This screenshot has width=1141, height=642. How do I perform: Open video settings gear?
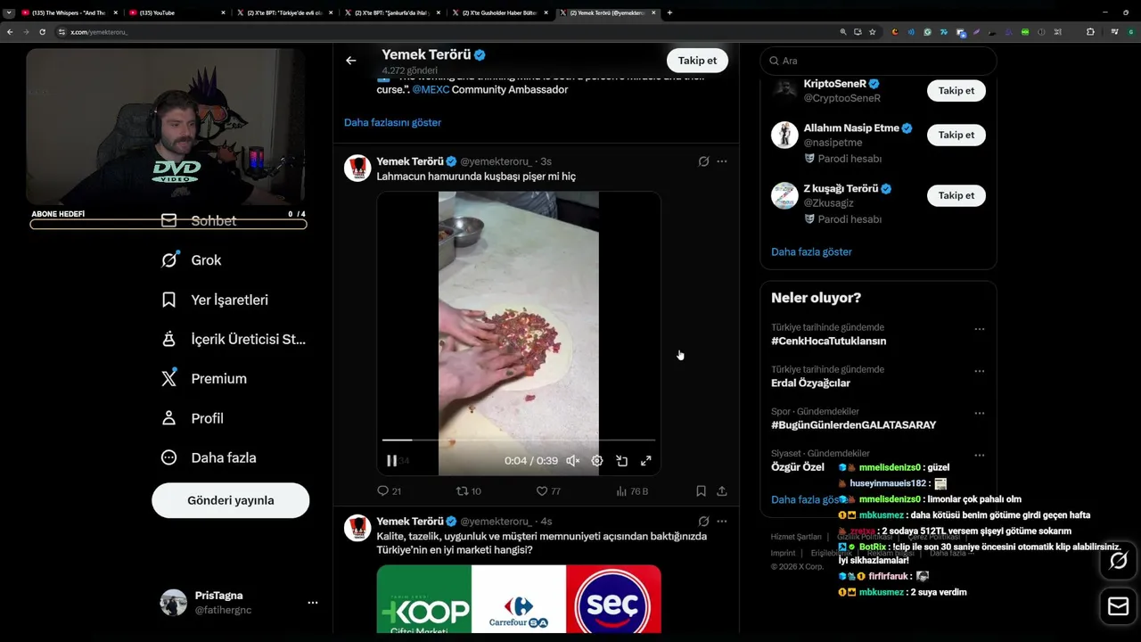pyautogui.click(x=597, y=461)
